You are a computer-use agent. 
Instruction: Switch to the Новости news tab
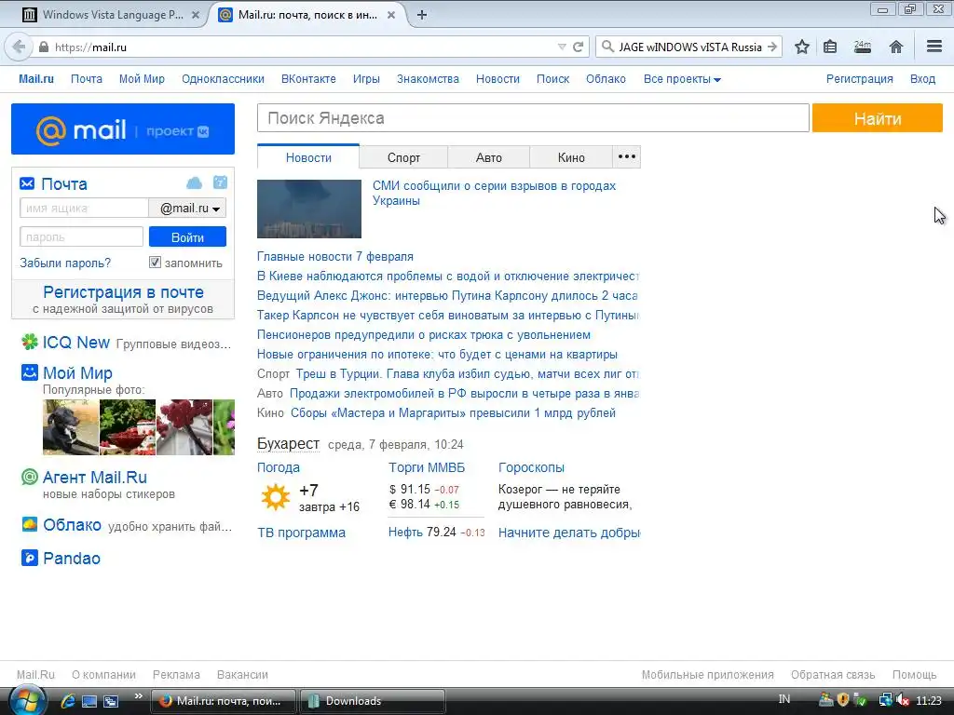(x=308, y=157)
